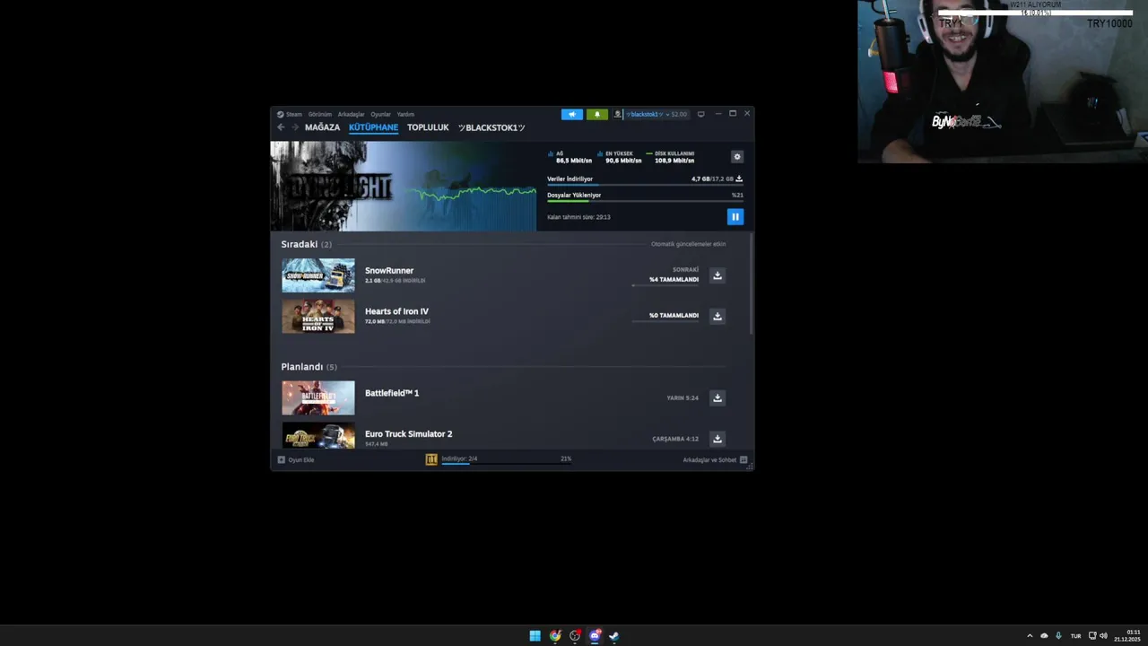
Task: Click the Dying Light banner image
Action: (x=404, y=186)
